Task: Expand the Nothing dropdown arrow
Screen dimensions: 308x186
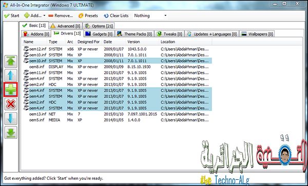Action: click(x=165, y=15)
